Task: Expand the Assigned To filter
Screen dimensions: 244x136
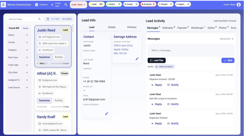Action: point(18,80)
